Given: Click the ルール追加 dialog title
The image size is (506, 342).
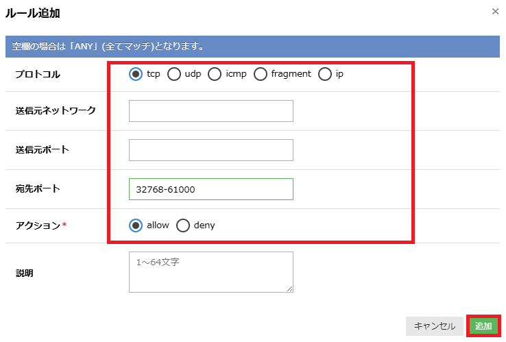Looking at the screenshot, I should click(33, 13).
